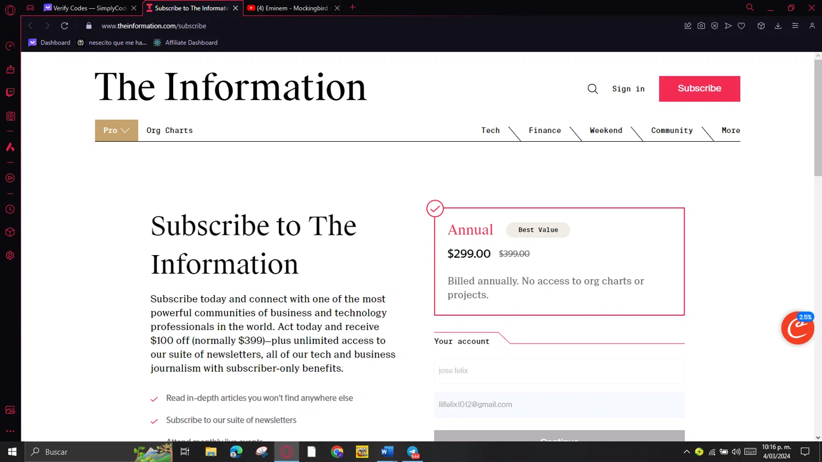Open the Opera main menu icon

click(x=10, y=10)
